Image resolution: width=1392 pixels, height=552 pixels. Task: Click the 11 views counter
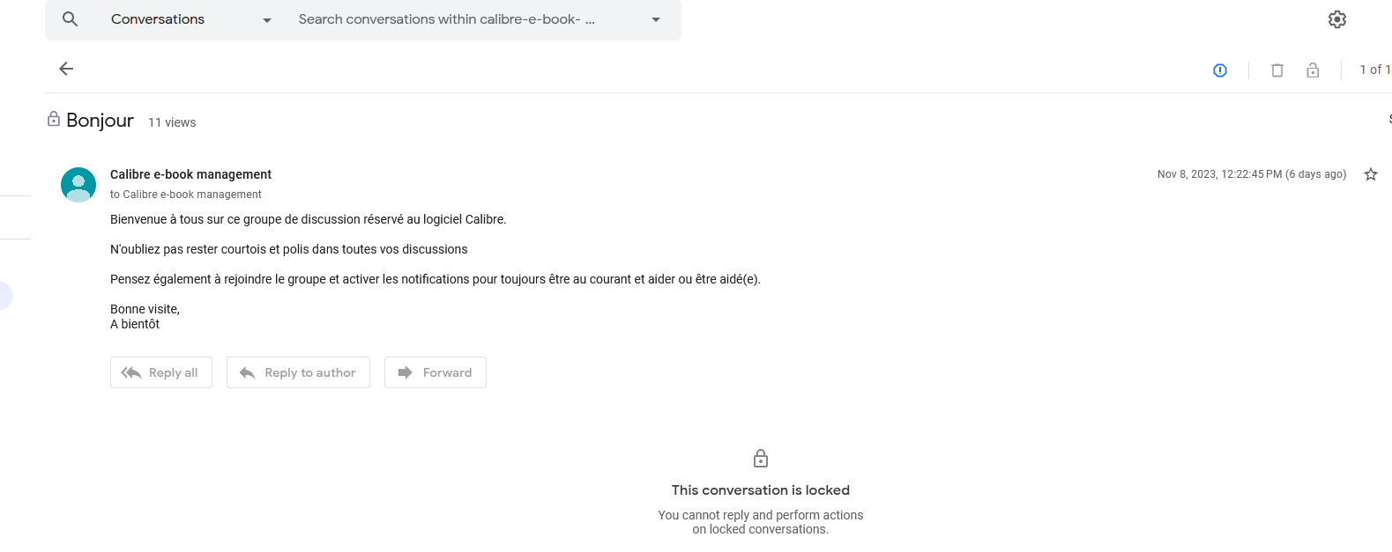pos(172,122)
